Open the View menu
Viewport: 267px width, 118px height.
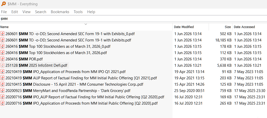click(26, 12)
